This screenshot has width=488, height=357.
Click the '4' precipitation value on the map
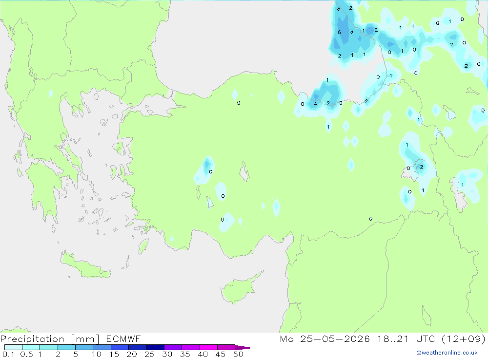[315, 104]
